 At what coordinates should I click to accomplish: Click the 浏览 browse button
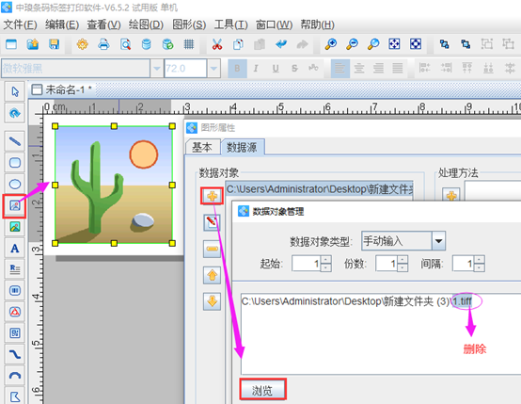point(262,389)
